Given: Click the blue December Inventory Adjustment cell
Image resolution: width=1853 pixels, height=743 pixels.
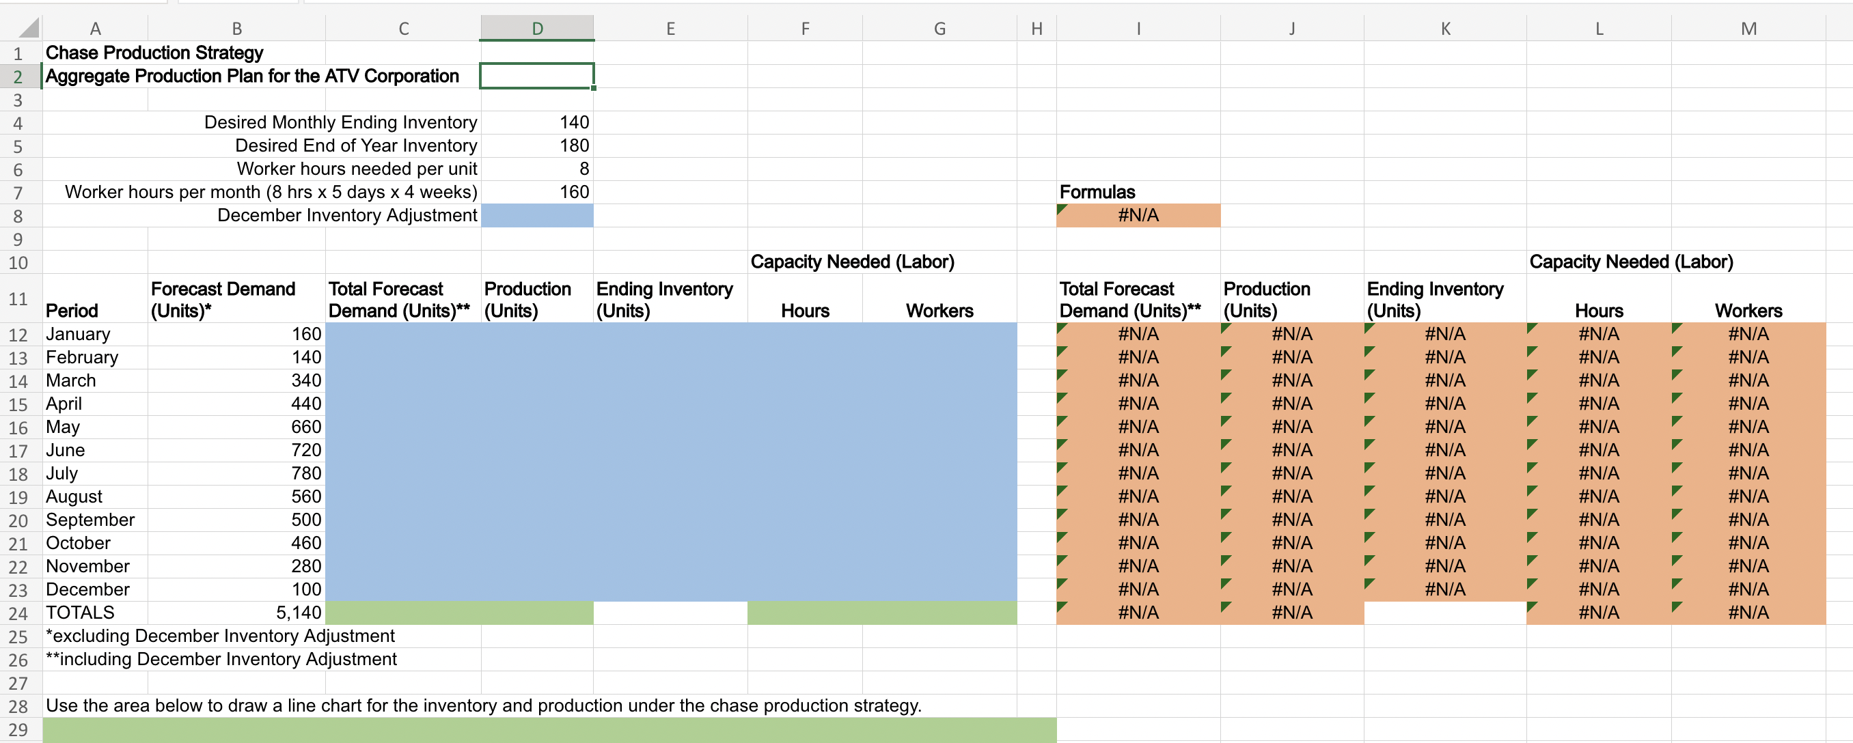Looking at the screenshot, I should coord(536,216).
